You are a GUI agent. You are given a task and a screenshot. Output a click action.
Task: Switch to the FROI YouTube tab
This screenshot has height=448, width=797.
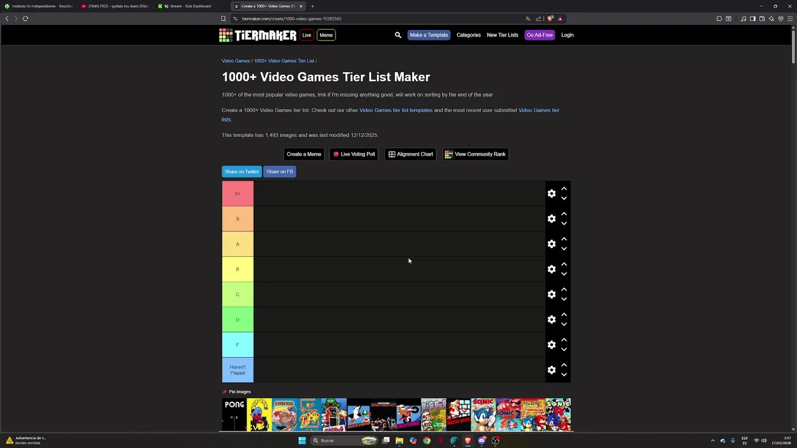[x=115, y=6]
